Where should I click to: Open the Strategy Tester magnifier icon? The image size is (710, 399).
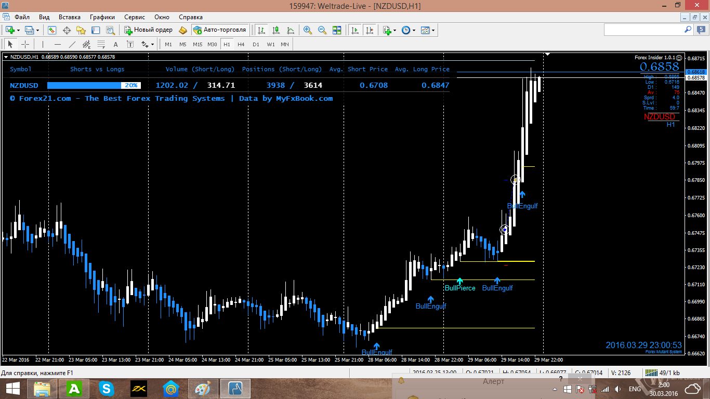(110, 30)
